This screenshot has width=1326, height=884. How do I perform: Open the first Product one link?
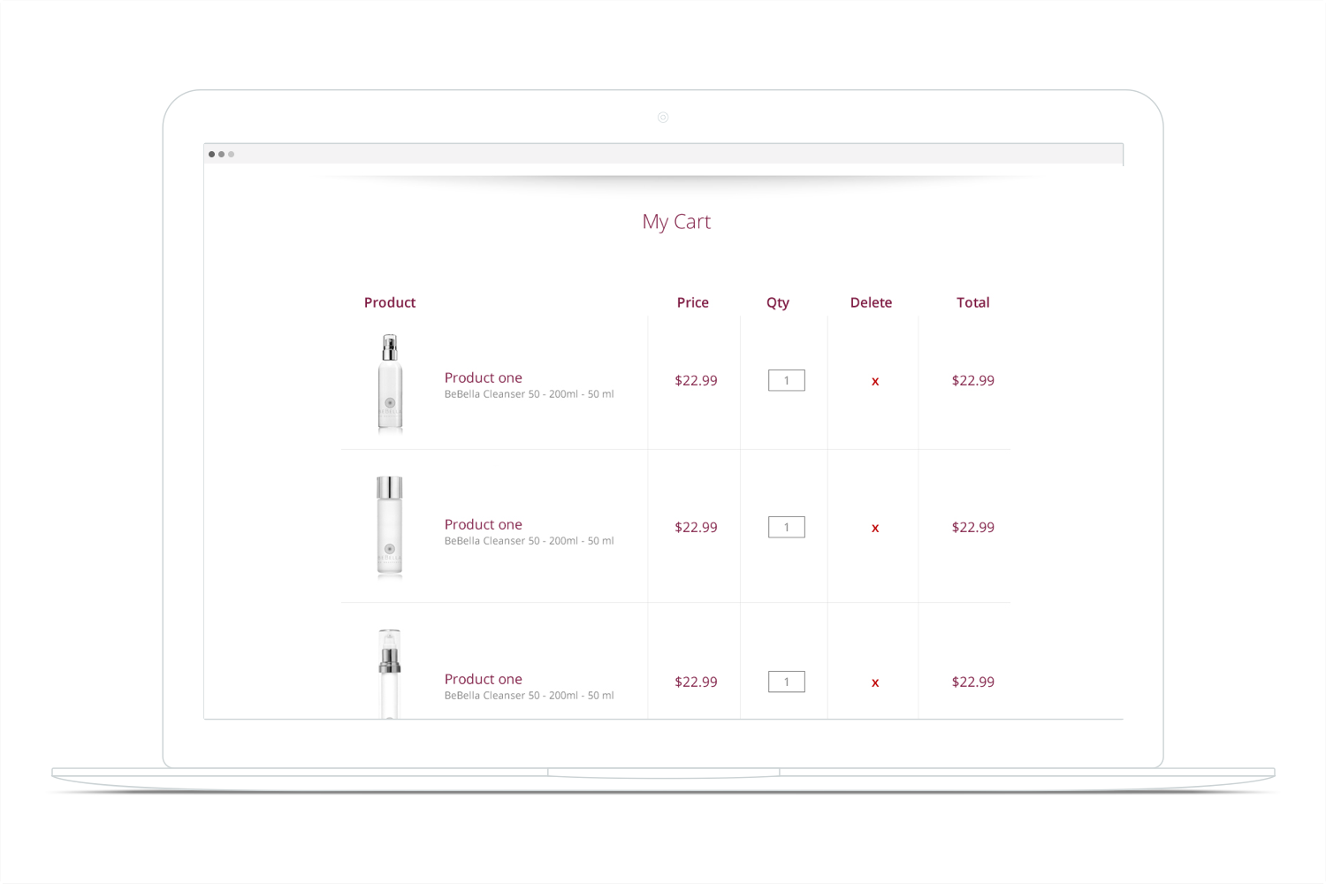coord(483,377)
